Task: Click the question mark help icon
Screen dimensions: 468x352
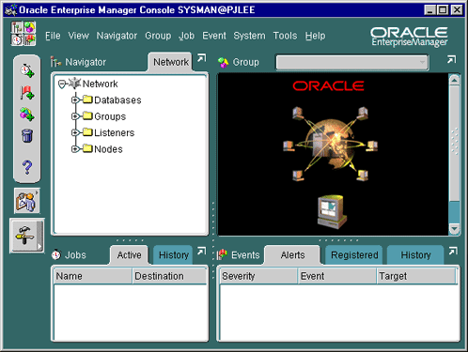Action: 27,167
